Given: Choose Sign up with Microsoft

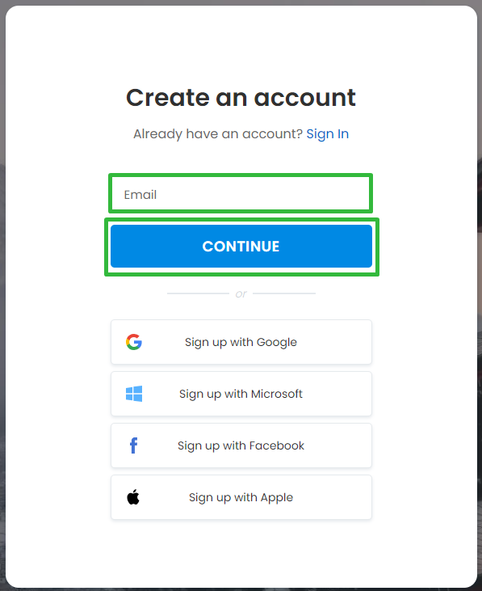Looking at the screenshot, I should click(x=241, y=394).
